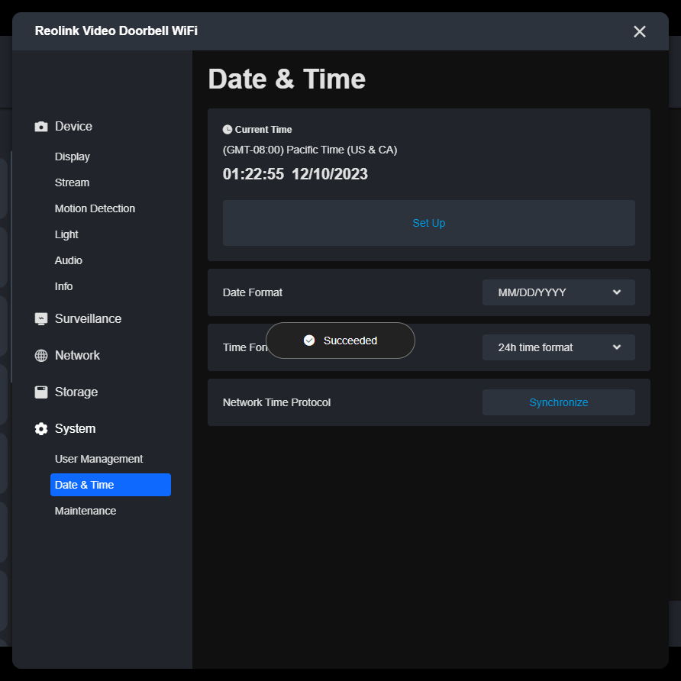Open Stream settings
The width and height of the screenshot is (681, 681).
tap(72, 182)
